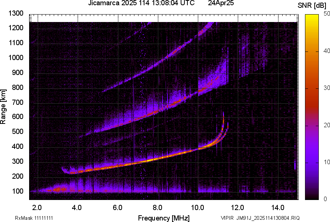Click the 0 tick label on colorbar
The image size is (330, 222).
(x=326, y=199)
